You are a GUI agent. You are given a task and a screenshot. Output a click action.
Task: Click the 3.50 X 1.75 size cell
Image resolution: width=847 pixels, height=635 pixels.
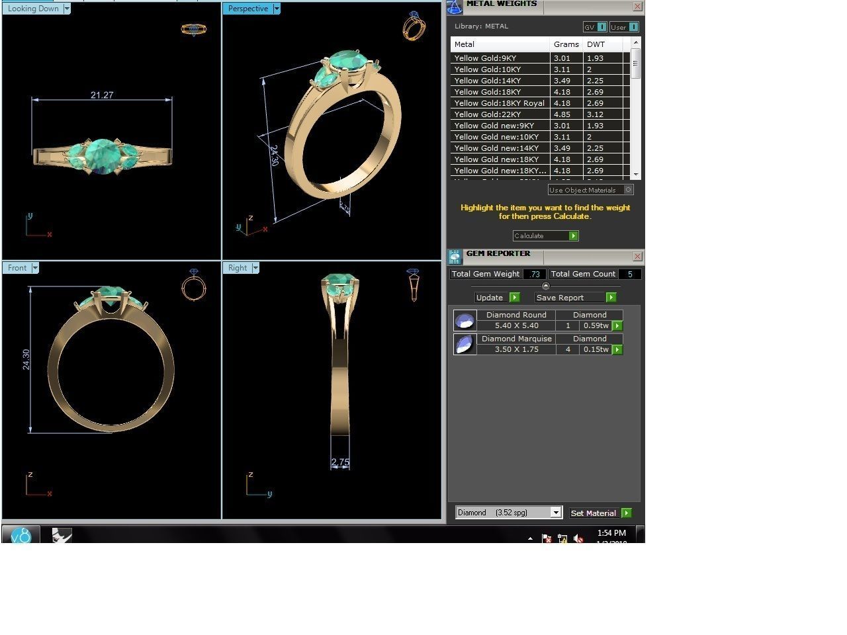(x=517, y=349)
